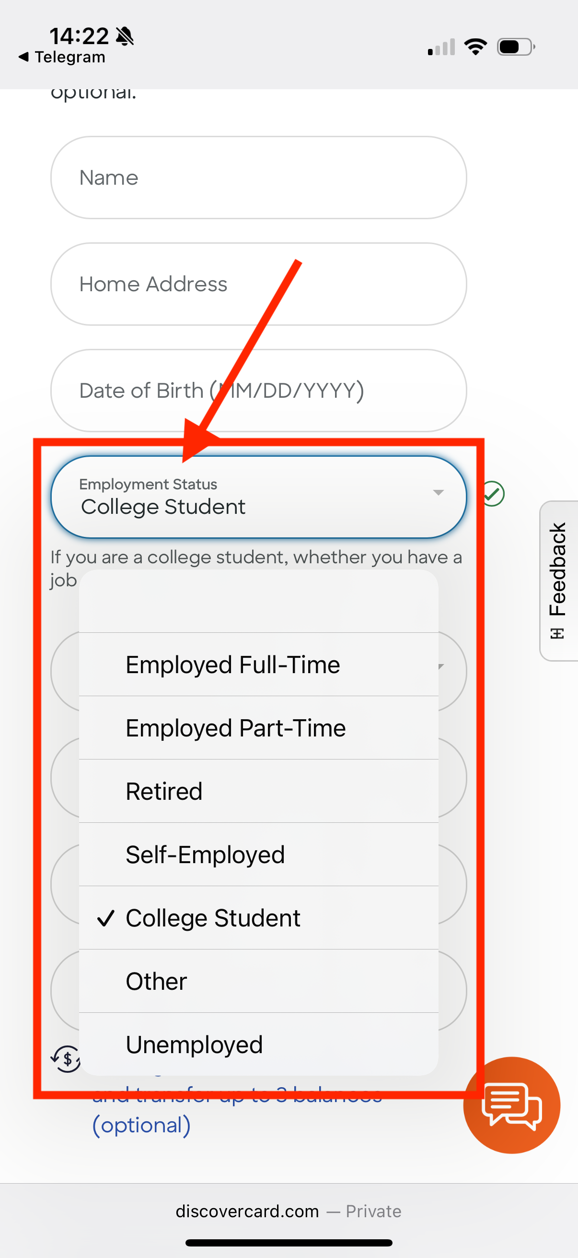Pick Retired as employment status
578x1258 pixels.
tap(258, 791)
